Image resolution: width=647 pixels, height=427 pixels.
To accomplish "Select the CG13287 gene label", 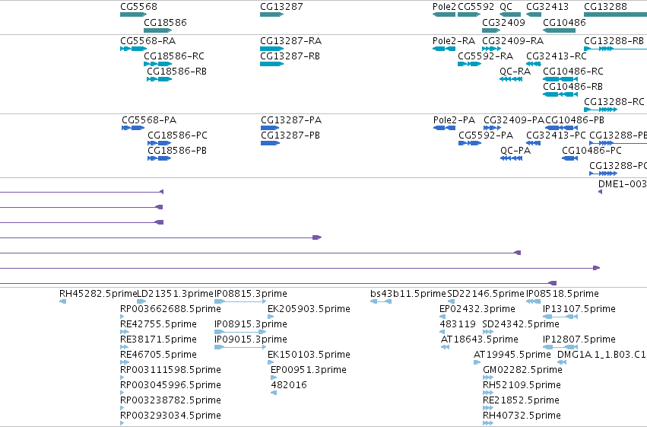I will coord(281,7).
